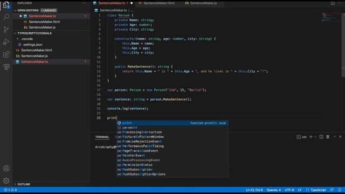The width and height of the screenshot is (345, 194).
Task: Close the terminal panel
Action: [340, 136]
